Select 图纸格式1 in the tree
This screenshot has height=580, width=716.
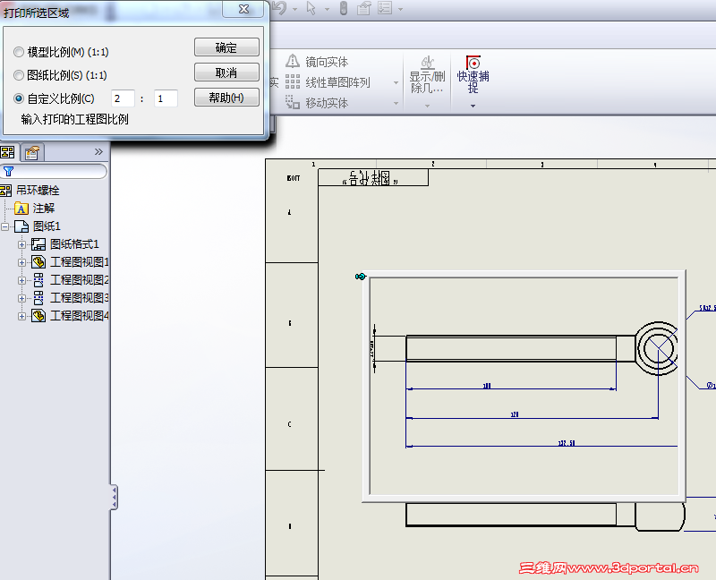tap(74, 244)
